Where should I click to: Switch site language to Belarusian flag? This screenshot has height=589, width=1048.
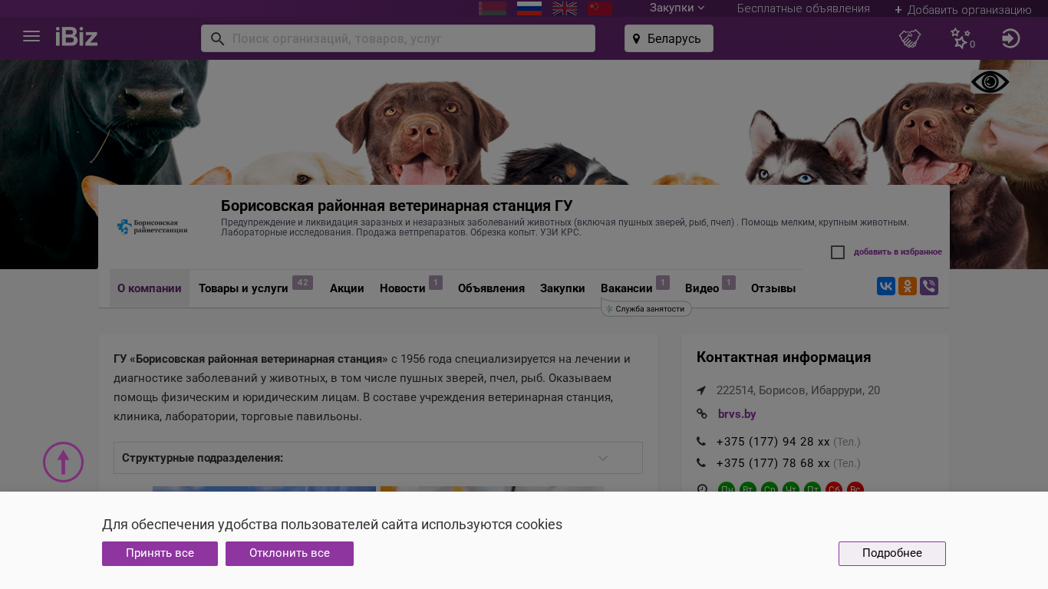(493, 8)
